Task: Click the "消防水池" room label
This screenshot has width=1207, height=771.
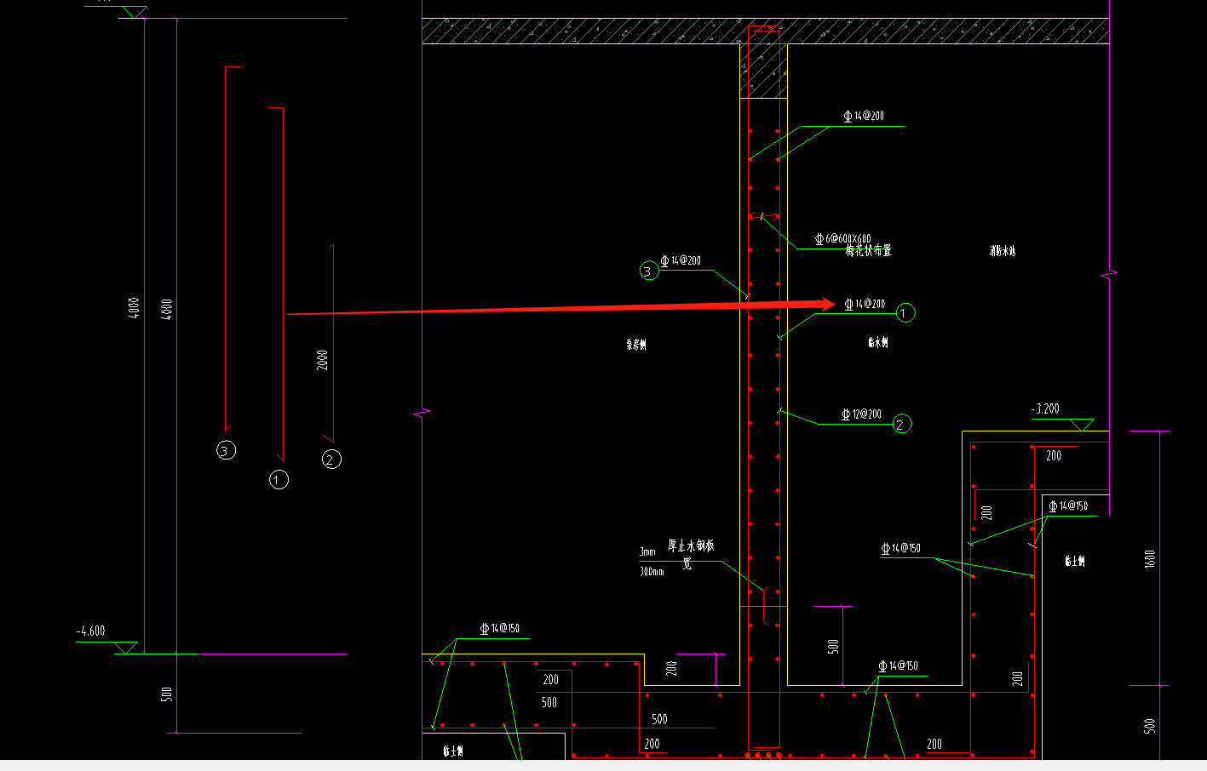Action: point(1003,251)
